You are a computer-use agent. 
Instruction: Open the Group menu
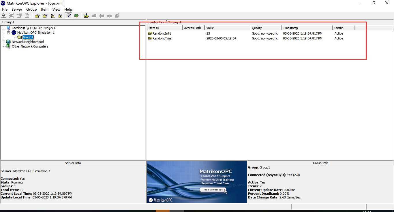31,10
